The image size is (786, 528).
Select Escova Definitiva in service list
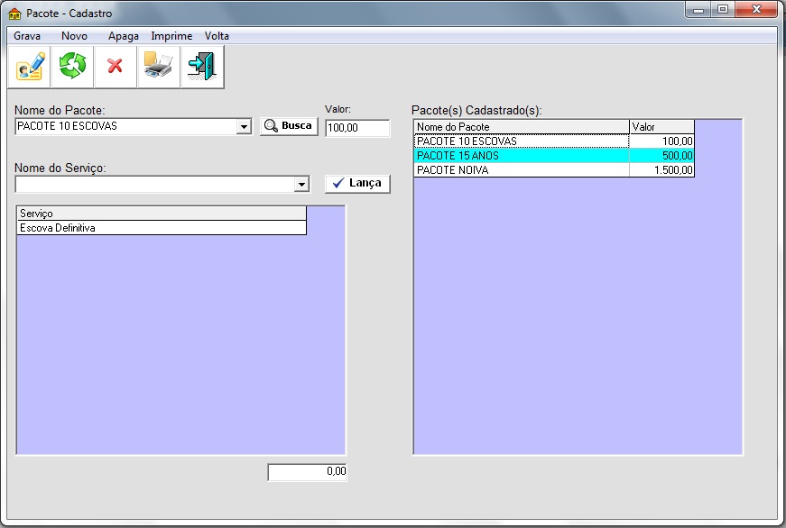pos(161,229)
